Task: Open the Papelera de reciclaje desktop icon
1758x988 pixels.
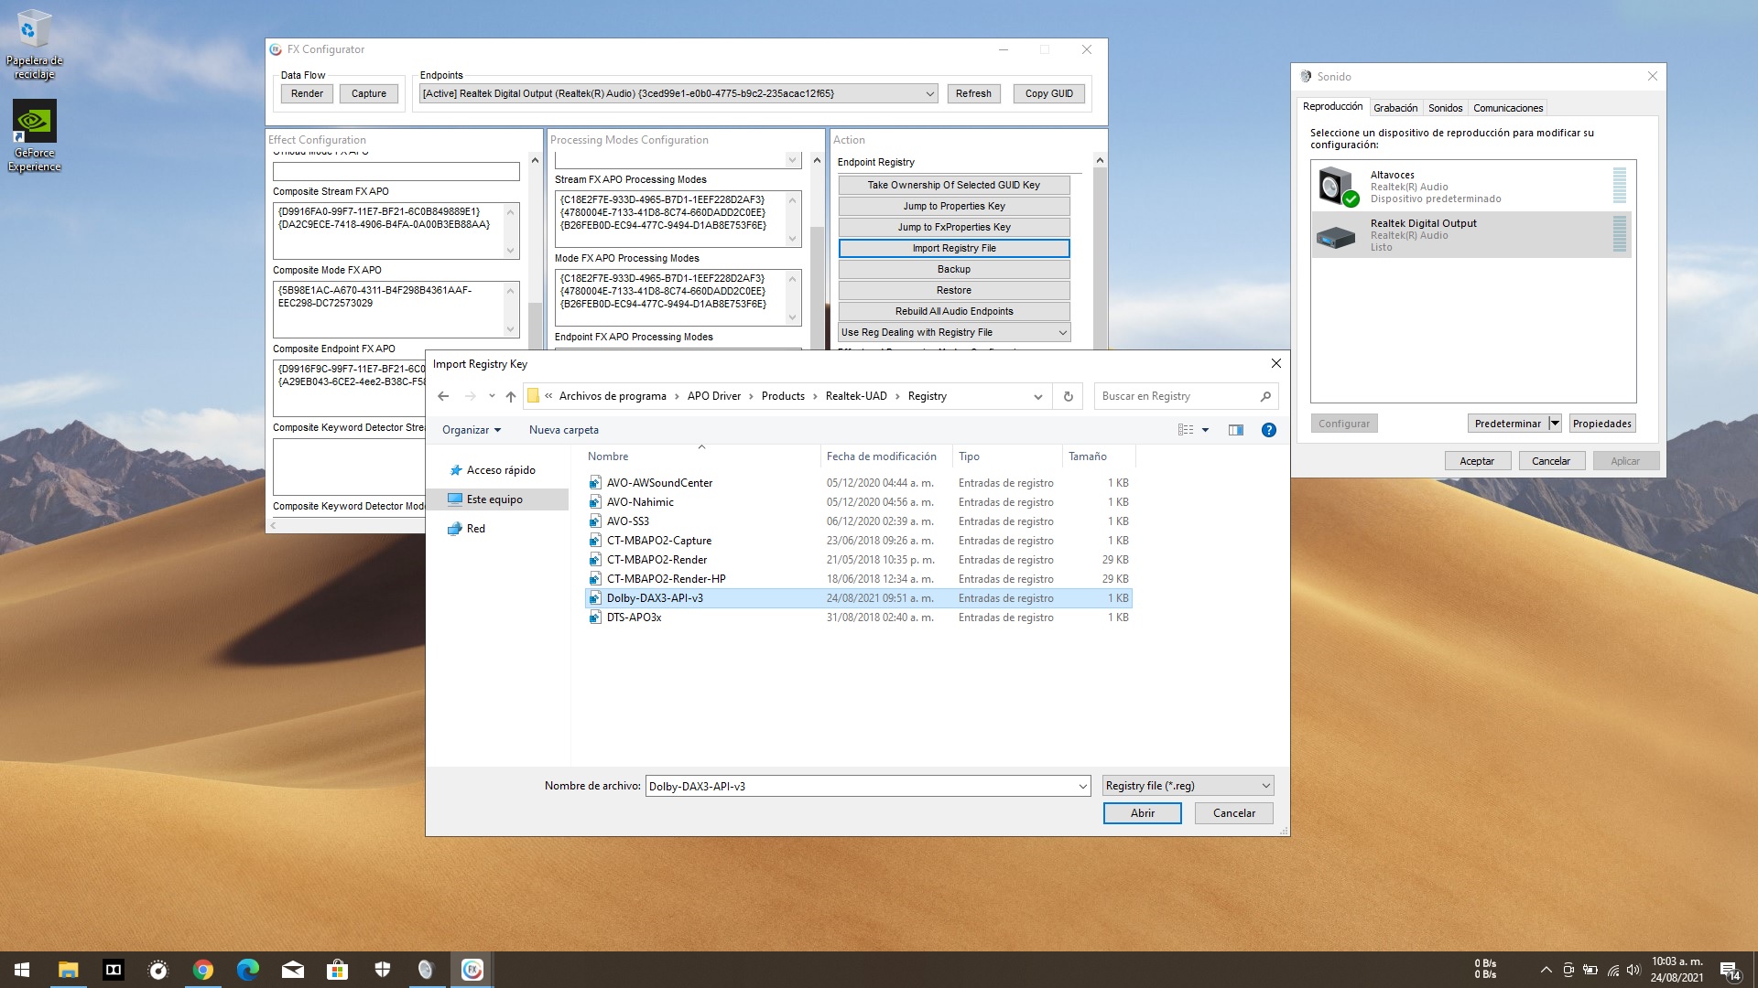Action: (x=34, y=44)
